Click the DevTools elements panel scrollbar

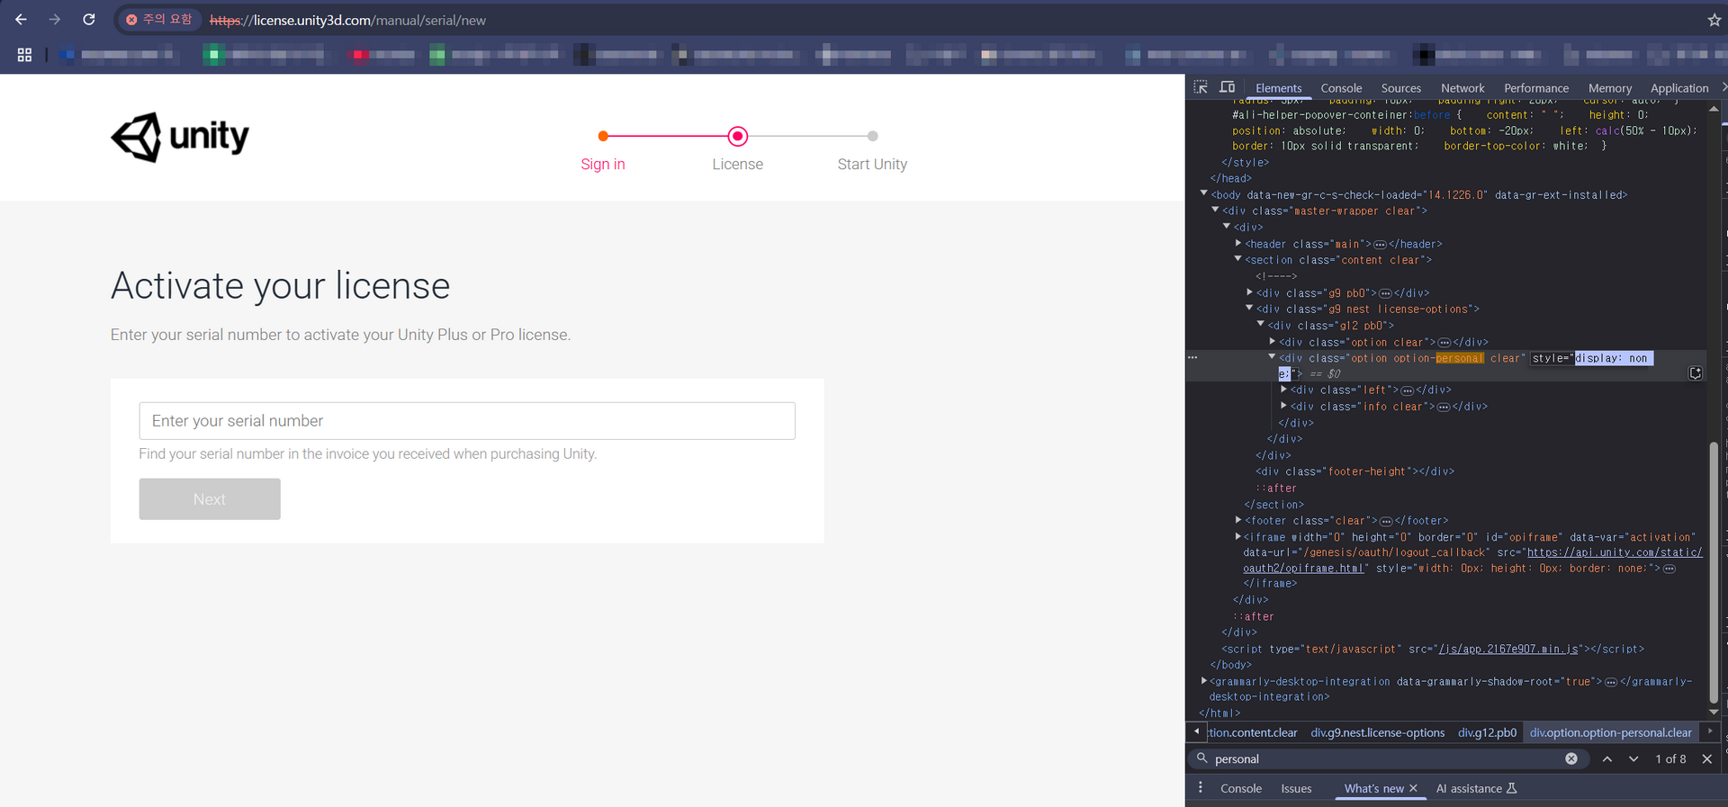pyautogui.click(x=1714, y=572)
